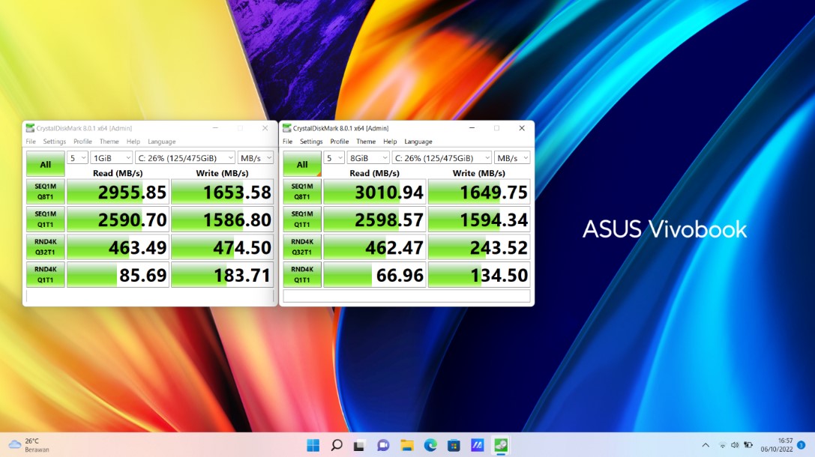Viewport: 815px width, 457px height.
Task: Launch Microsoft Edge from the taskbar
Action: (430, 445)
